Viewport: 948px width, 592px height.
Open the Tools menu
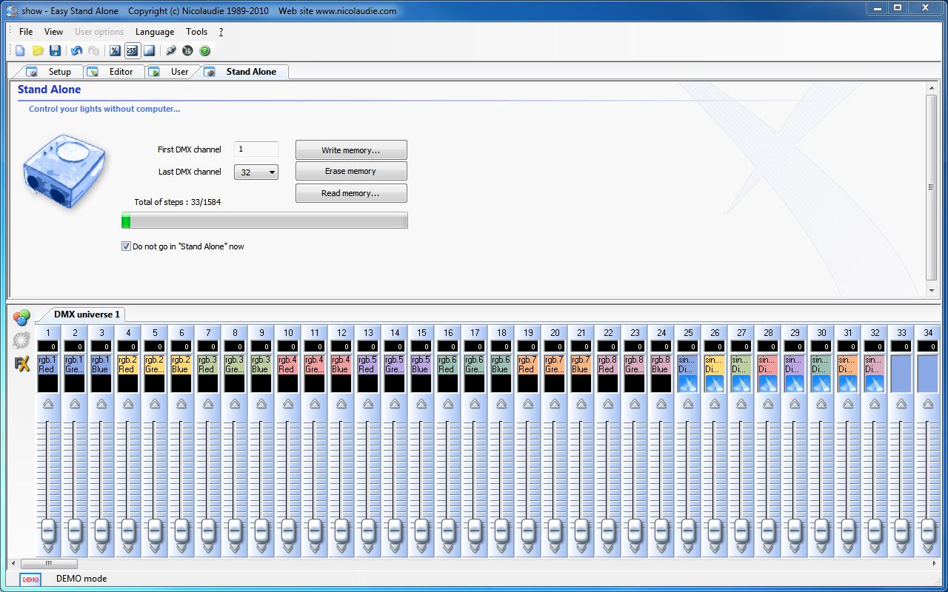197,32
